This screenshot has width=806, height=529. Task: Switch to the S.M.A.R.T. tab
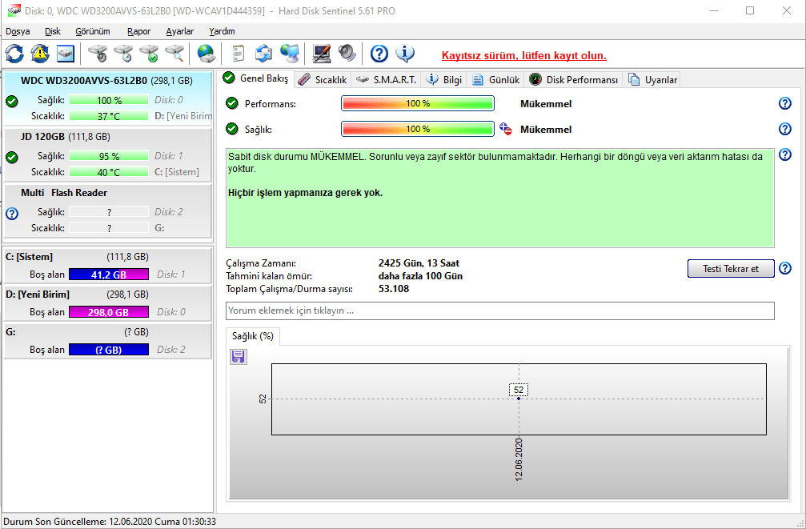tap(386, 80)
